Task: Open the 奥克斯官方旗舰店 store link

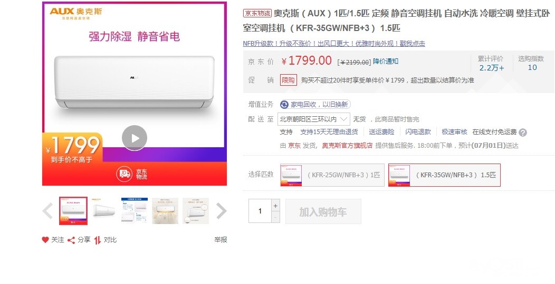Action: pyautogui.click(x=347, y=146)
